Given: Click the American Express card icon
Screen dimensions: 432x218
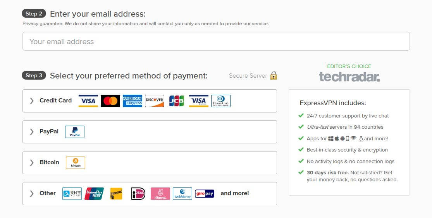Looking at the screenshot, I should point(133,101).
